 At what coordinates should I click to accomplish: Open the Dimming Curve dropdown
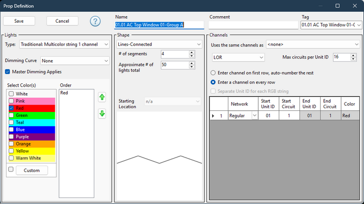(x=75, y=61)
